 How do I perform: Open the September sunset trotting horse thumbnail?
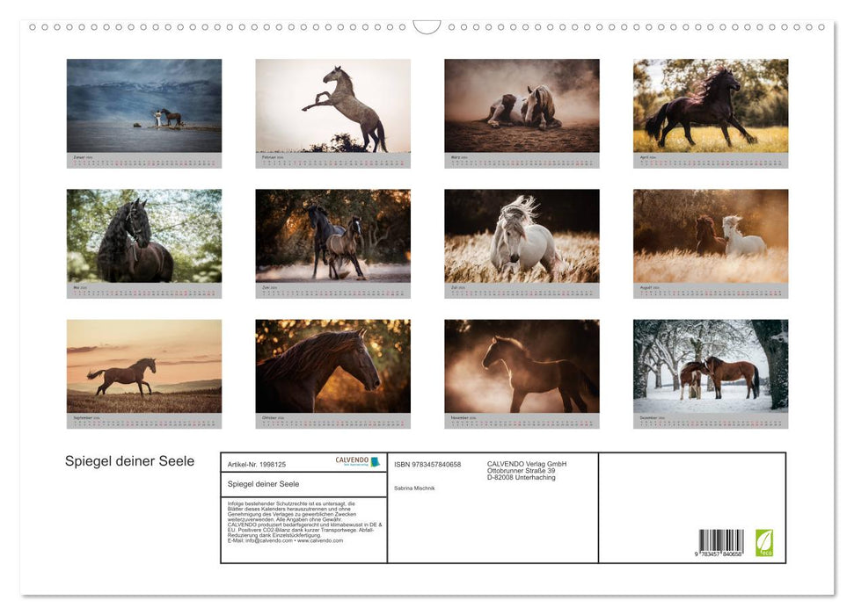[144, 366]
